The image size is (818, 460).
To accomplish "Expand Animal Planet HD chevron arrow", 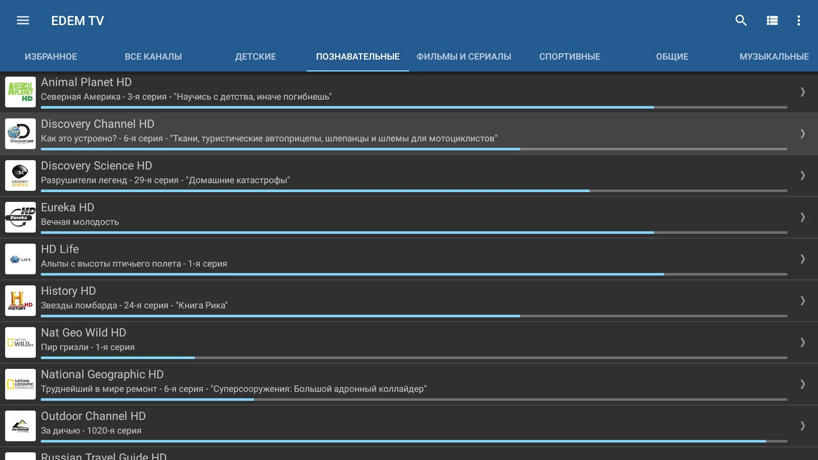I will tap(802, 92).
